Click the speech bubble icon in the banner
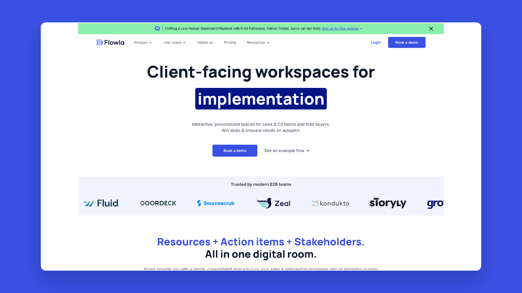 click(x=157, y=28)
